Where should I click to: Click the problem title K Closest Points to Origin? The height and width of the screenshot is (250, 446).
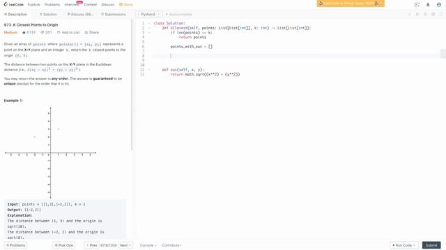(31, 25)
